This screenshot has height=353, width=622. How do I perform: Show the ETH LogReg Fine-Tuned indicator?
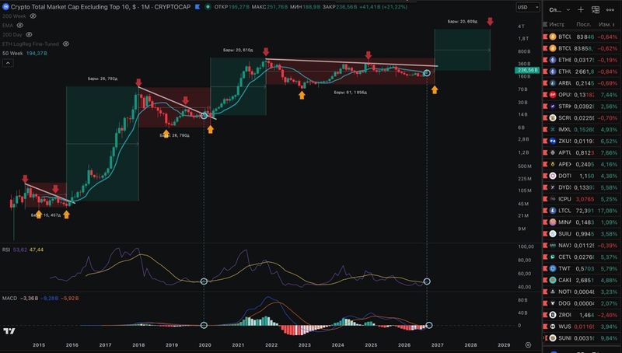click(x=66, y=44)
